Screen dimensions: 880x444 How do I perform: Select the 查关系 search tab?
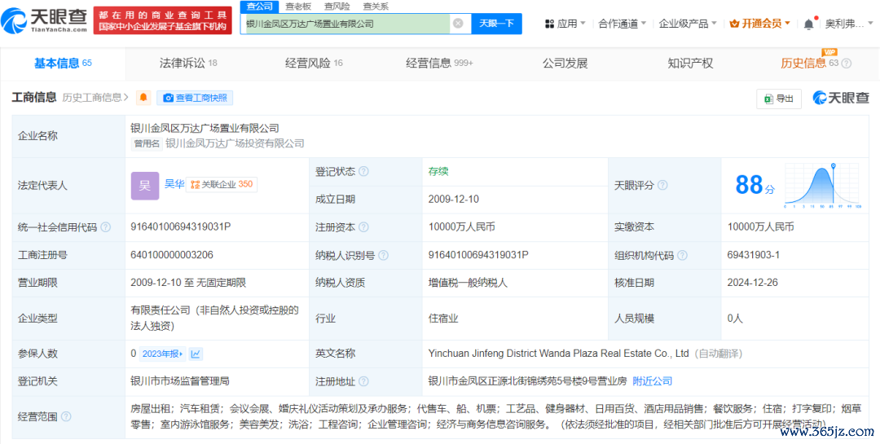pyautogui.click(x=376, y=7)
